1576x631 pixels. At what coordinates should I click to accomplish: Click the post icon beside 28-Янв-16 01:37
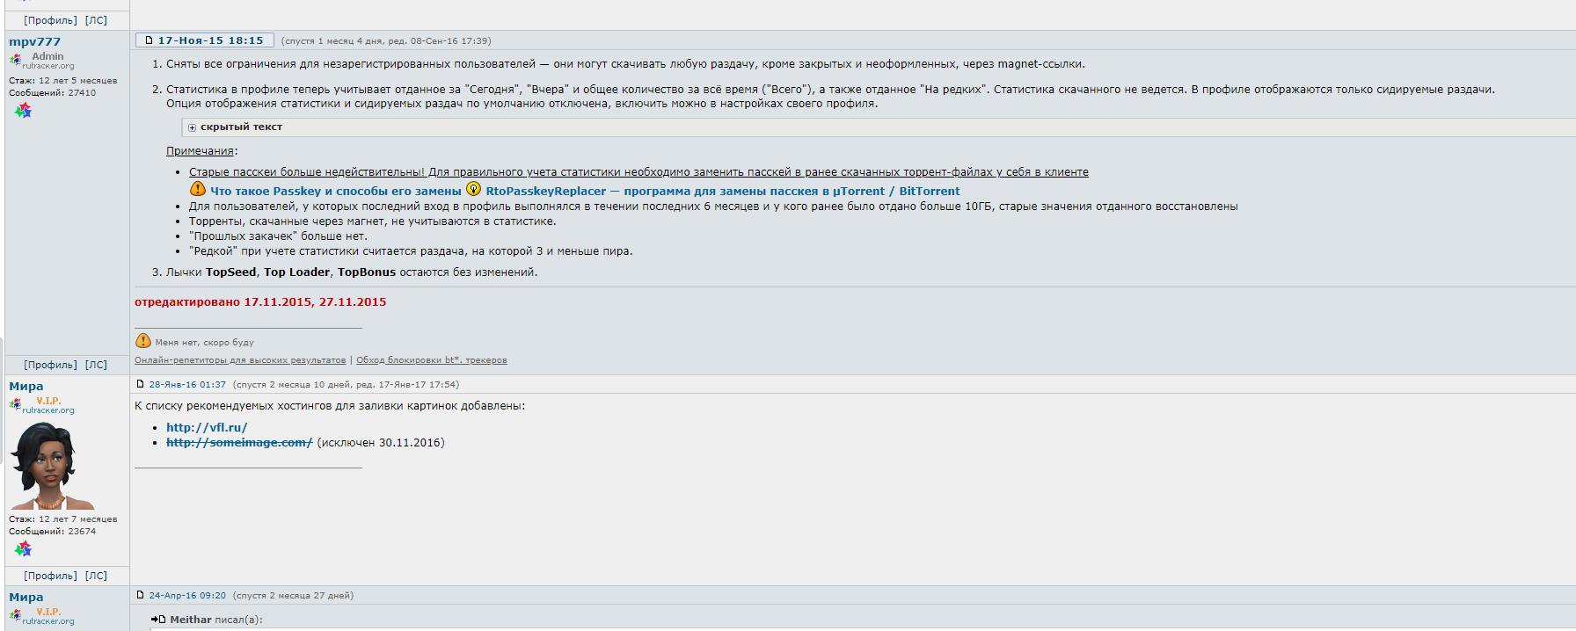coord(140,384)
